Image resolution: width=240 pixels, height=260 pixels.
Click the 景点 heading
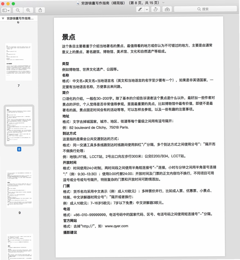(69, 37)
